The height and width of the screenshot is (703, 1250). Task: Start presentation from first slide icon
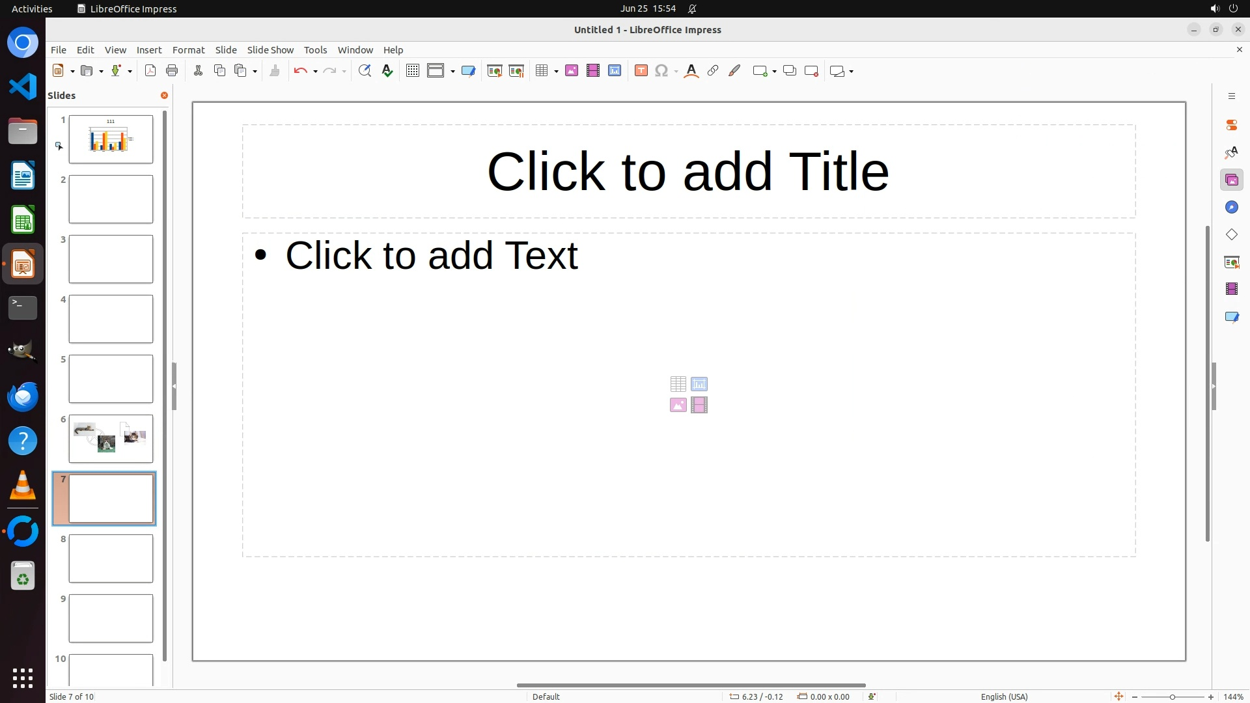(x=494, y=71)
